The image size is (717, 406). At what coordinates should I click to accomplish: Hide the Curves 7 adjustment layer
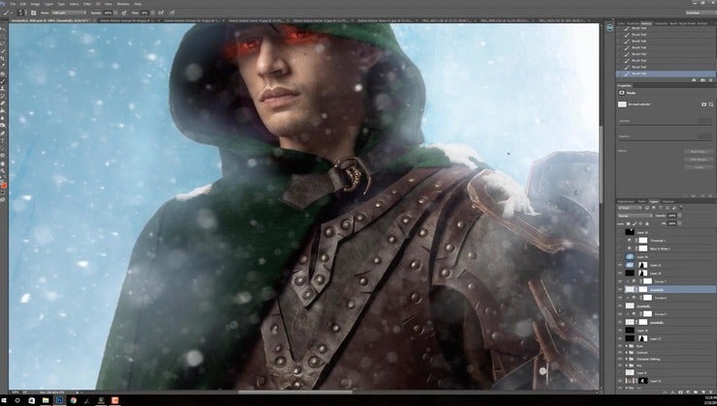(x=620, y=281)
